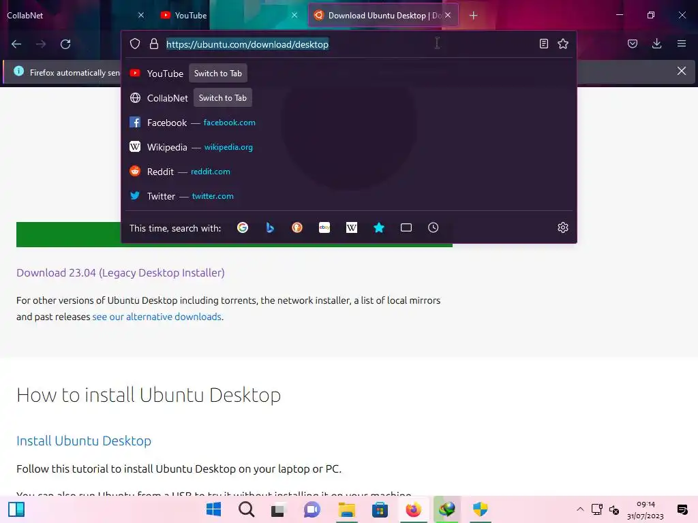Open see our alternative downloads link
The height and width of the screenshot is (523, 698).
coord(157,317)
